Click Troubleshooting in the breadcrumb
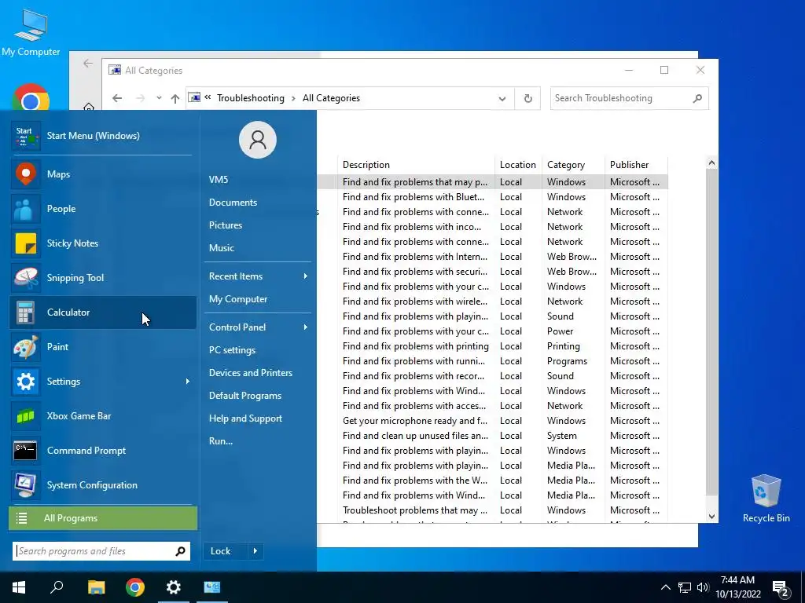Viewport: 805px width, 603px height. (251, 98)
